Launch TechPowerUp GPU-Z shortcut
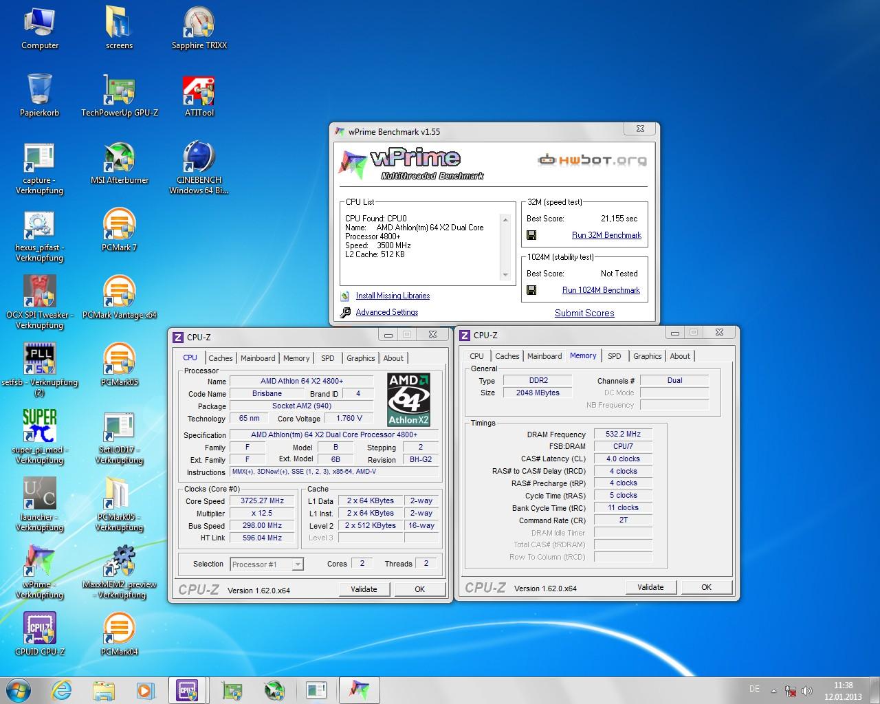 120,96
